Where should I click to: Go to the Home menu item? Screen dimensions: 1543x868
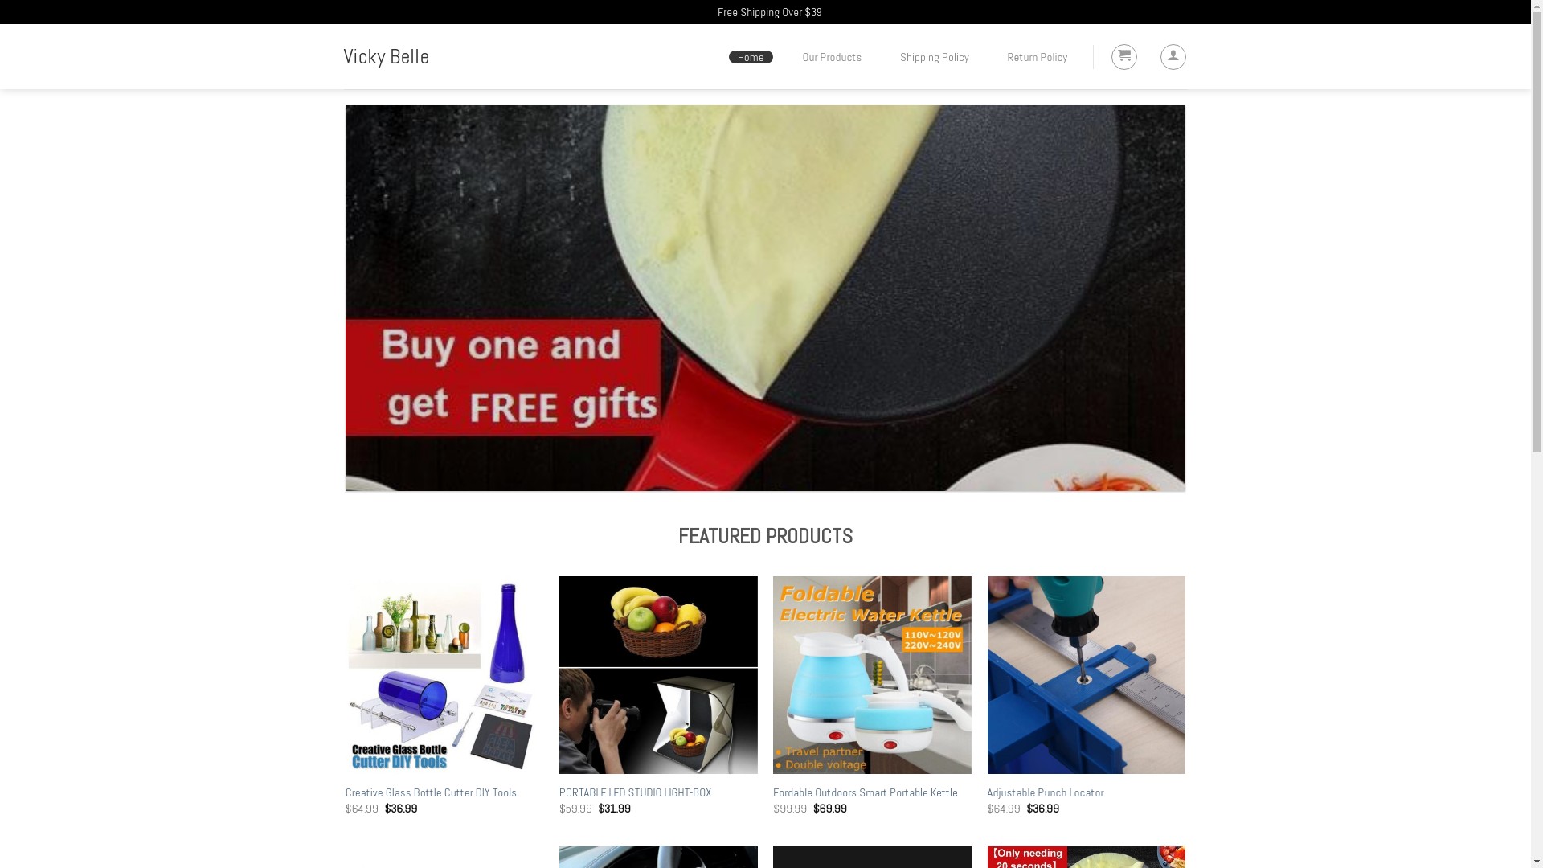751,57
